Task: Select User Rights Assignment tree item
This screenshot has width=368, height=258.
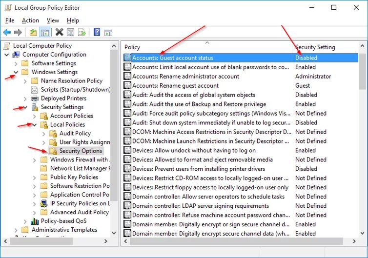Action: (x=84, y=142)
